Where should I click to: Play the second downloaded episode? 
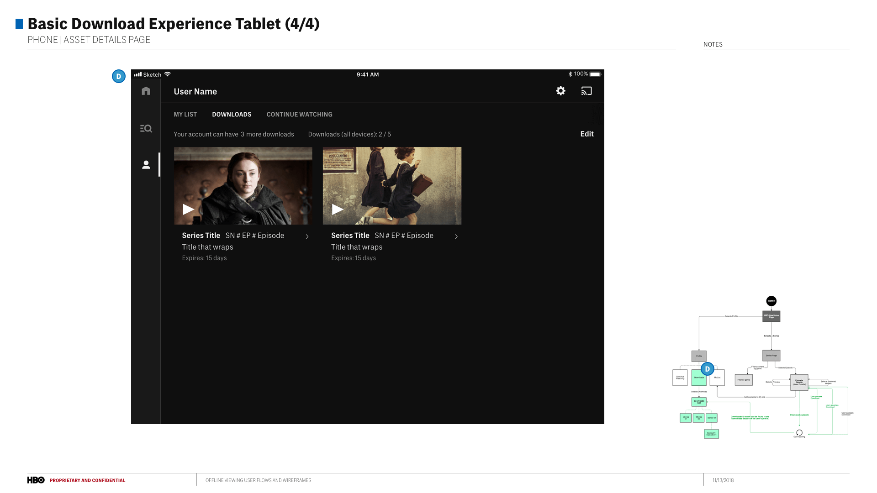pyautogui.click(x=338, y=210)
